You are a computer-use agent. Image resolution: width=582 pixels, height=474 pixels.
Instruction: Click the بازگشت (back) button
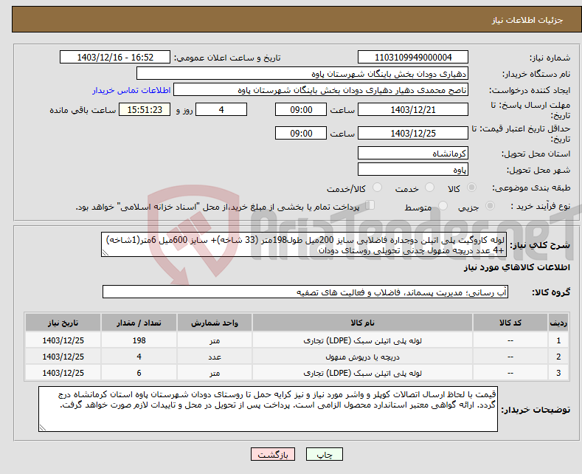pyautogui.click(x=273, y=454)
